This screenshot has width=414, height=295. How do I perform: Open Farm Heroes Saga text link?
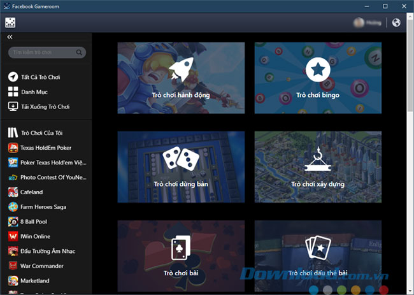[43, 207]
